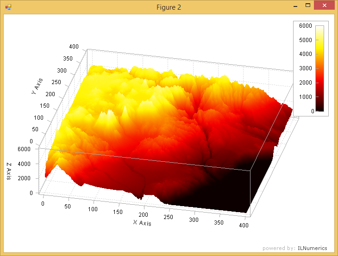Click the colorbar gradient strip

point(319,68)
